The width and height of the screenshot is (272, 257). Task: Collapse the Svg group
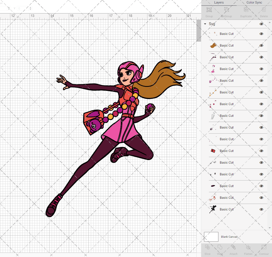(x=205, y=24)
